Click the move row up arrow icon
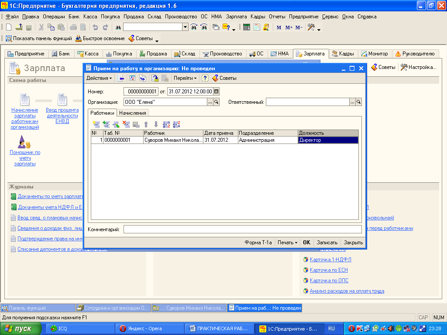This screenshot has width=447, height=335. coord(146,124)
